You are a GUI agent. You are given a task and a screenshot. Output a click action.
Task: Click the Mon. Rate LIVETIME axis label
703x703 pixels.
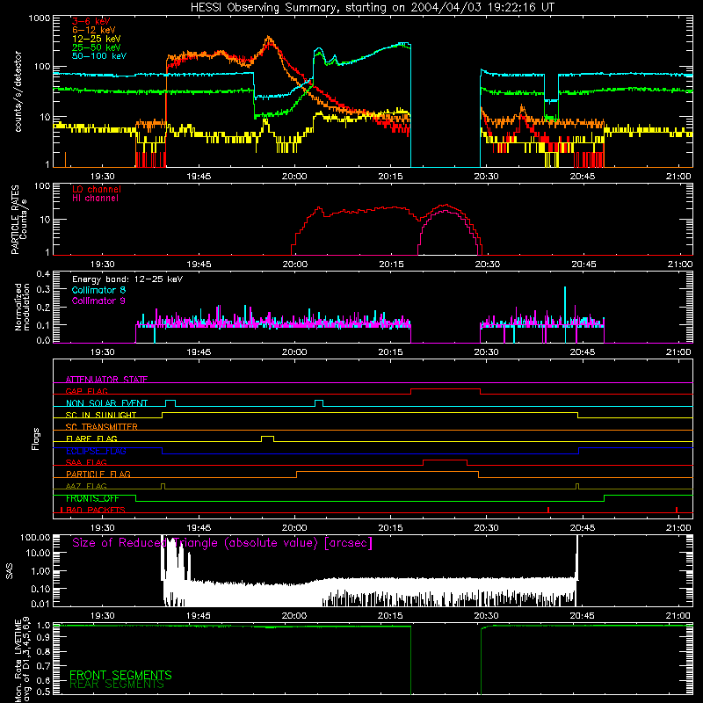click(22, 660)
